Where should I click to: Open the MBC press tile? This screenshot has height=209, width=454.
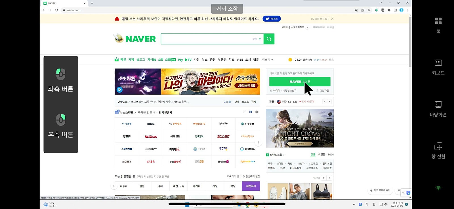151,124
